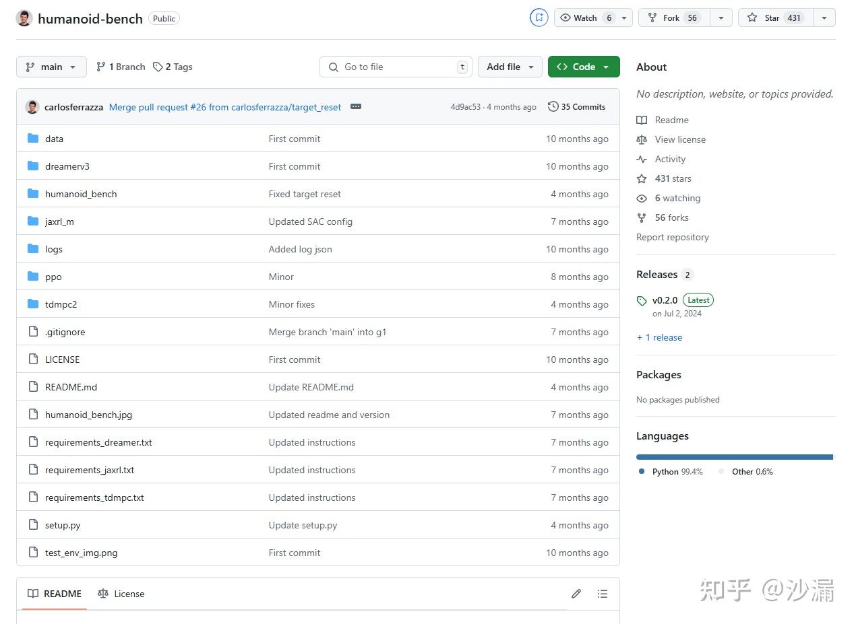Image resolution: width=856 pixels, height=624 pixels.
Task: Click the commit history clock icon
Action: [553, 106]
